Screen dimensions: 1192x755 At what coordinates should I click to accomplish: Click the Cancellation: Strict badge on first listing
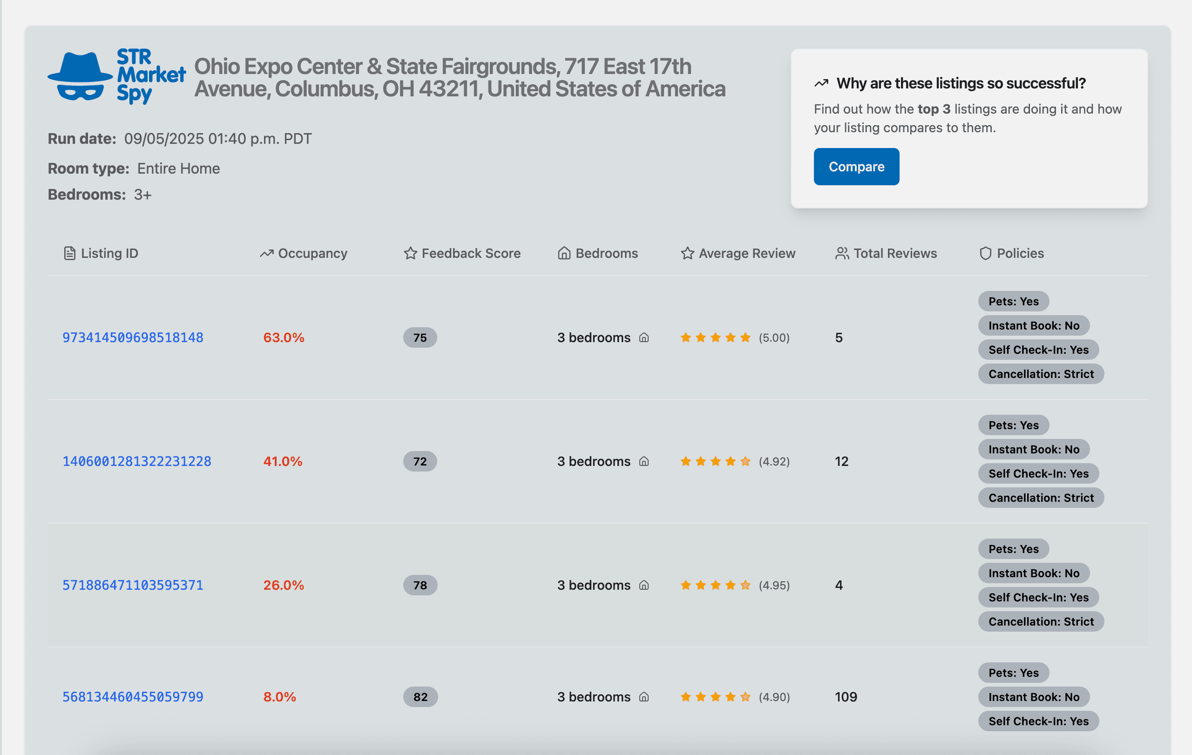pos(1041,373)
